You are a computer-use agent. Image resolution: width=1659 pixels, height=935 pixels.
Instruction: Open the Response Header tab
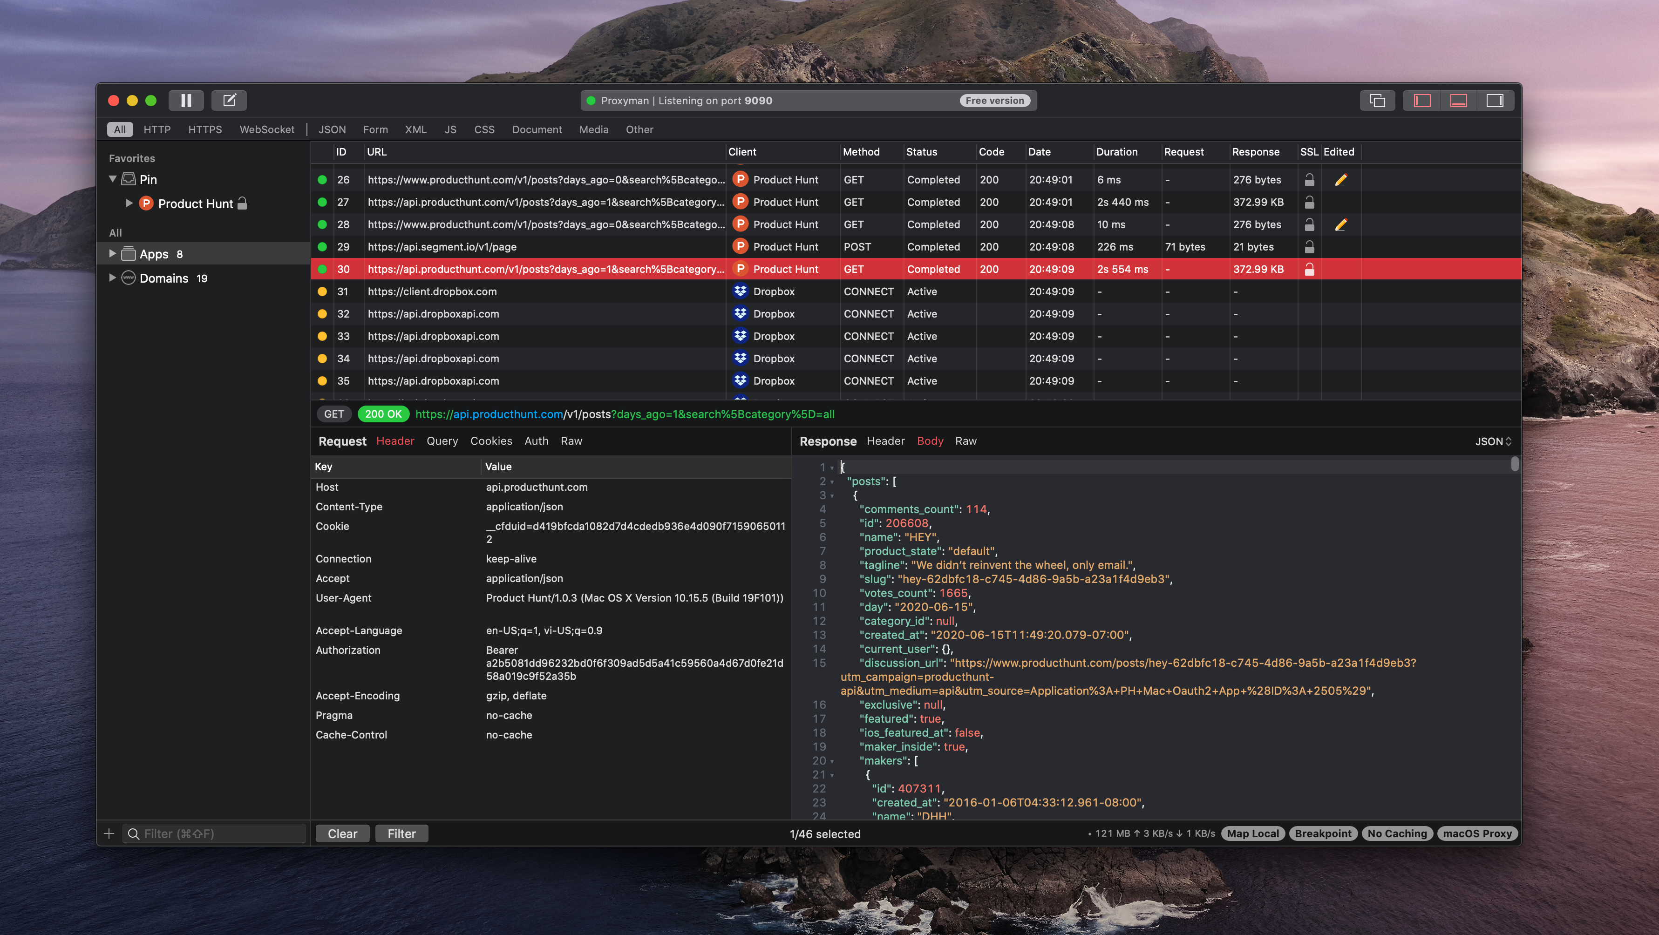885,441
